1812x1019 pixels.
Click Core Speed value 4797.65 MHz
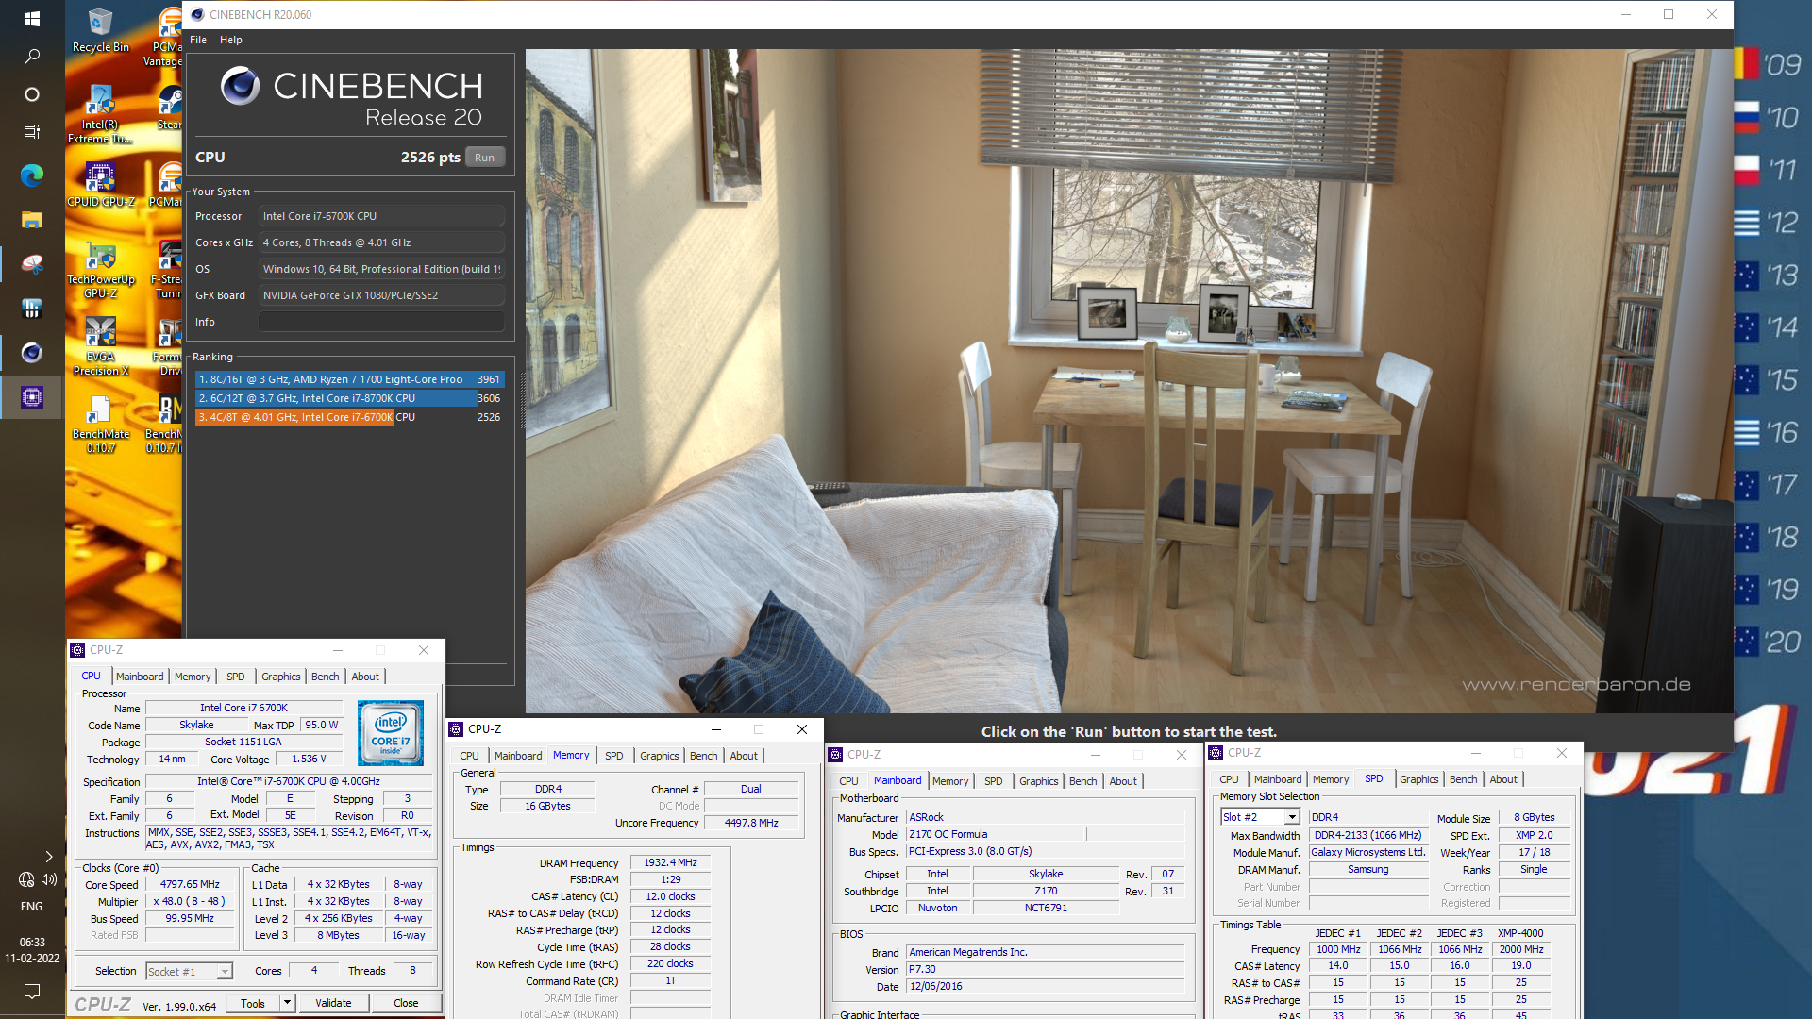pyautogui.click(x=190, y=885)
